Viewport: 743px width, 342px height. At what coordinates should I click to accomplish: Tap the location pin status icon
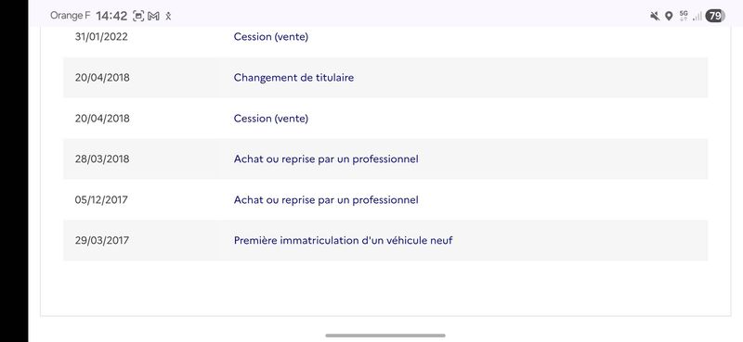click(x=669, y=16)
